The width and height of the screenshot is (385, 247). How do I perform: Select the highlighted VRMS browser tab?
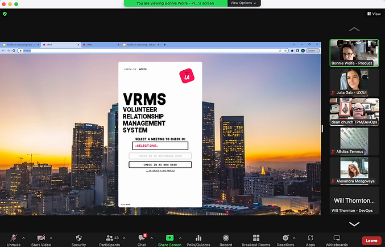61,45
